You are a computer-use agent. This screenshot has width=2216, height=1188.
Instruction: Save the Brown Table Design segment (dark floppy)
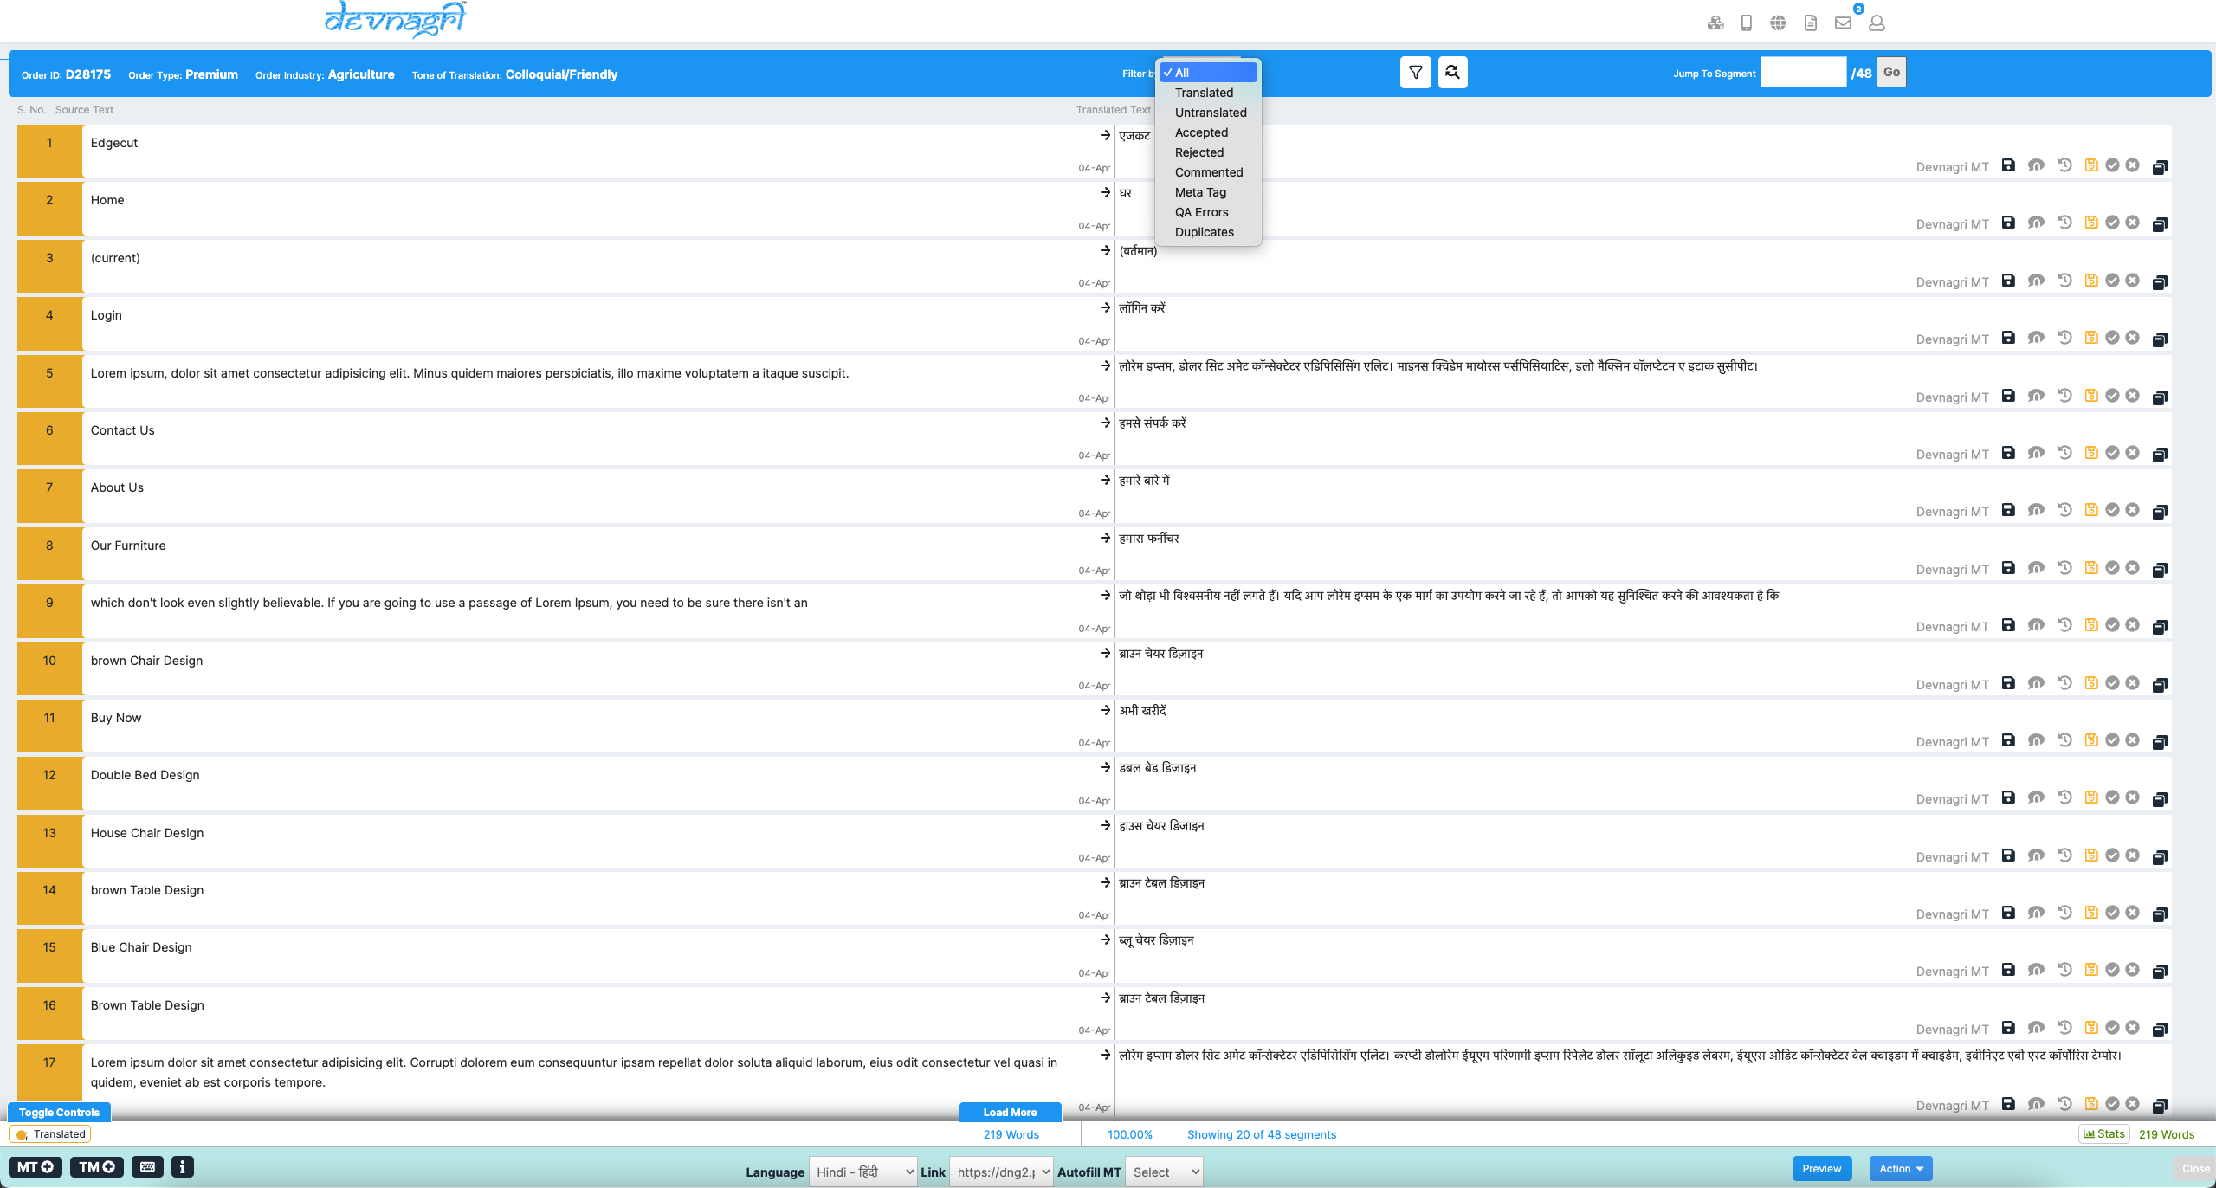[2008, 1028]
